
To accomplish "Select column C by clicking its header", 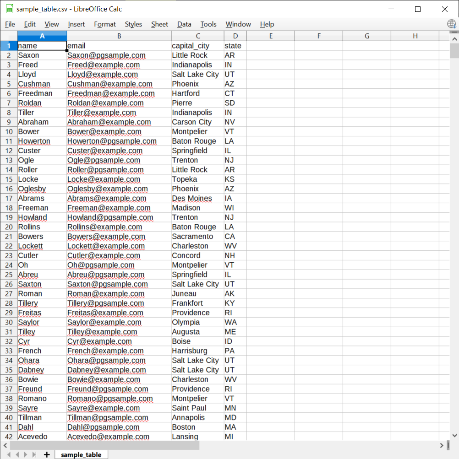I will [x=198, y=35].
